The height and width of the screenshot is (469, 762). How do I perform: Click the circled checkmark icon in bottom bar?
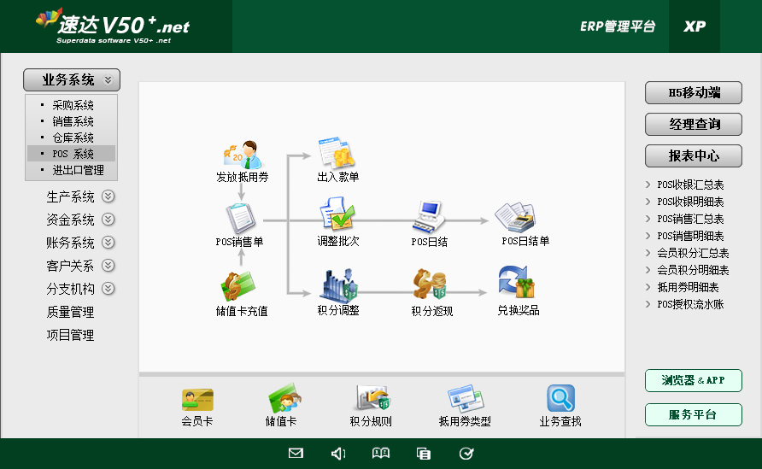466,454
